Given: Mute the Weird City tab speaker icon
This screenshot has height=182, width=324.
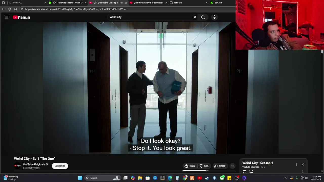Looking at the screenshot, I should [x=95, y=3].
